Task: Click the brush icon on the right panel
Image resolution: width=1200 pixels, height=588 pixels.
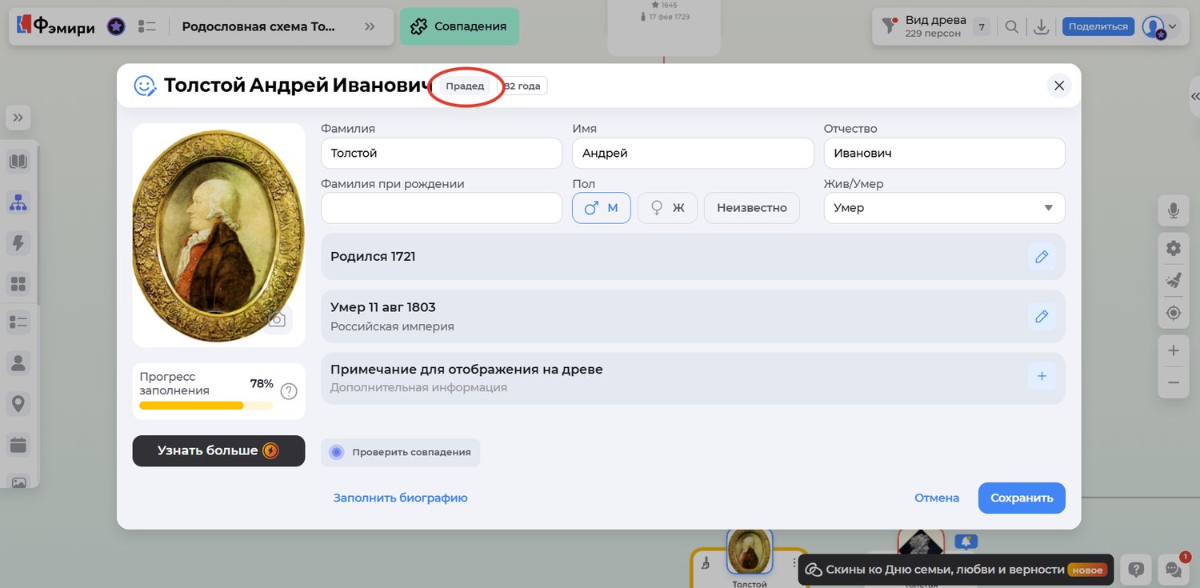Action: (1174, 281)
